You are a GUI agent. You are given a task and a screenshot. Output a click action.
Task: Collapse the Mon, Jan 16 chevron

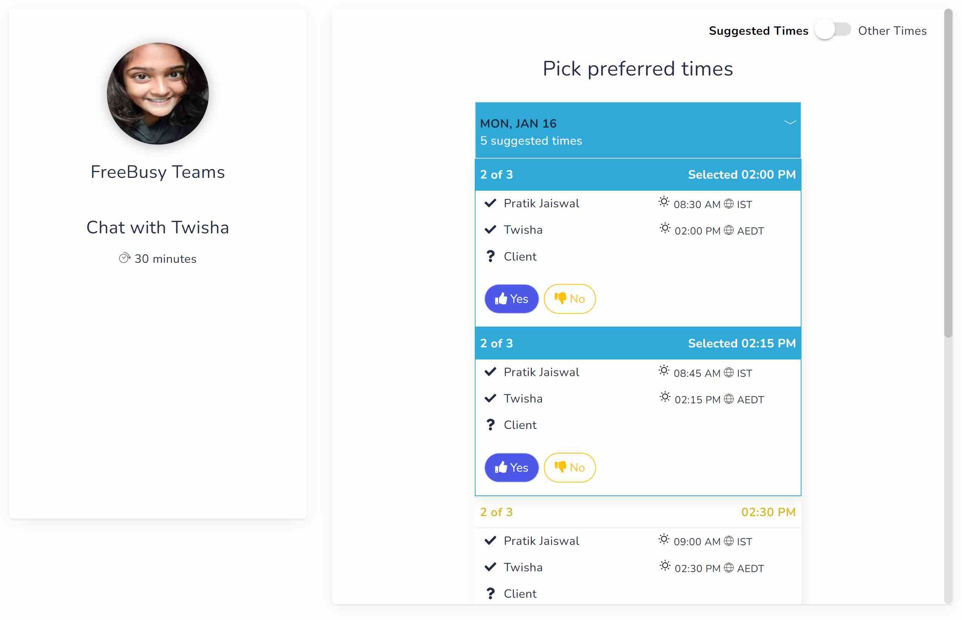(790, 122)
